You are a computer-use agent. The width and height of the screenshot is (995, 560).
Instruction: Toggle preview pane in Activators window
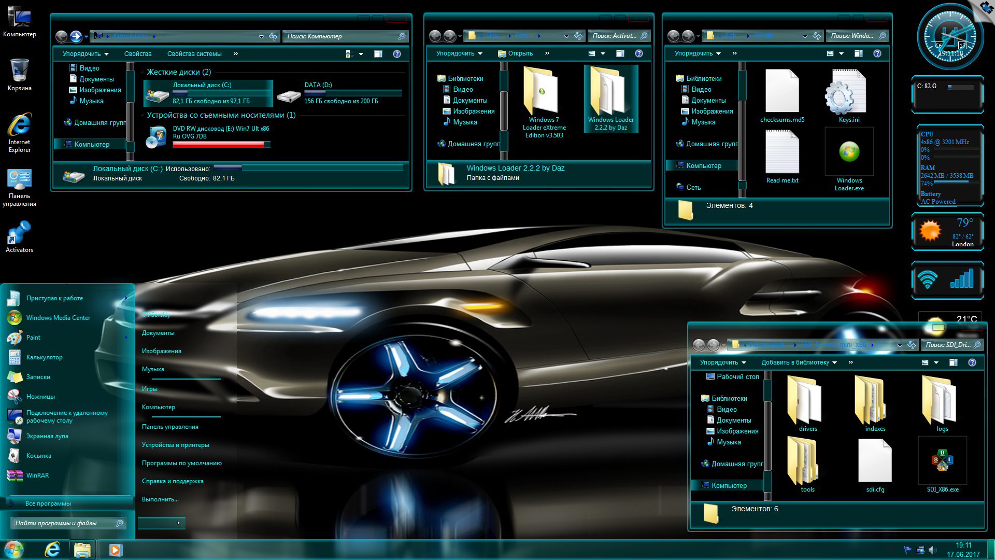[x=620, y=53]
